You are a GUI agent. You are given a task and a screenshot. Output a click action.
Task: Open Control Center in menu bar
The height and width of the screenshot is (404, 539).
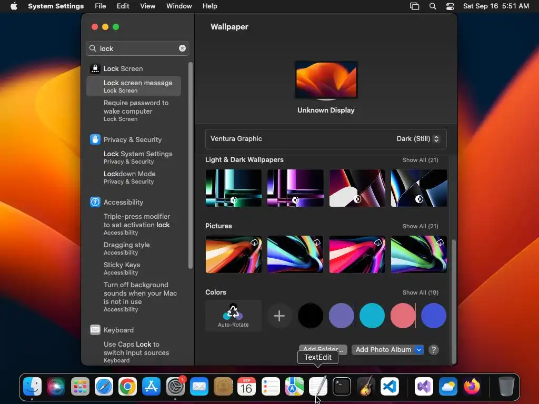pyautogui.click(x=450, y=6)
